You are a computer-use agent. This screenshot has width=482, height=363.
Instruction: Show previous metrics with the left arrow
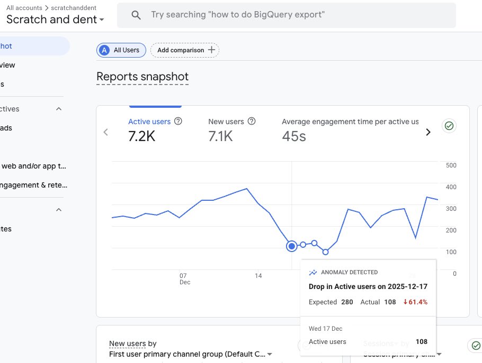point(106,132)
